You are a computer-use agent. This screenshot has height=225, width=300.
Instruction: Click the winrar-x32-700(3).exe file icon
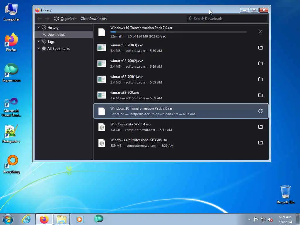coord(102,48)
